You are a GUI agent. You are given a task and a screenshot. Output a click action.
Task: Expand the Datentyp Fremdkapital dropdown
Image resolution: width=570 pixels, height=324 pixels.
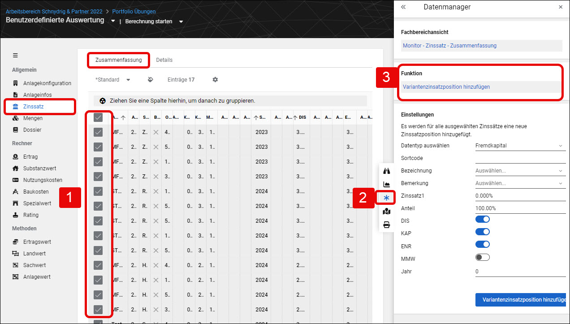520,146
